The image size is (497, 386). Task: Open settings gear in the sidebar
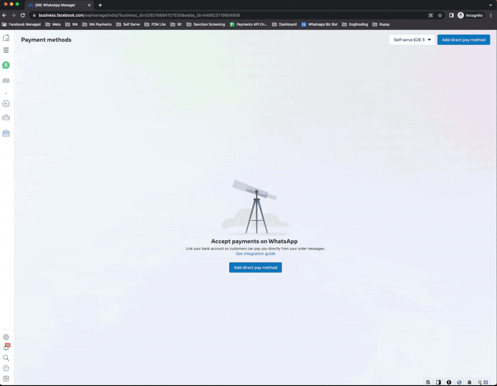pos(6,337)
